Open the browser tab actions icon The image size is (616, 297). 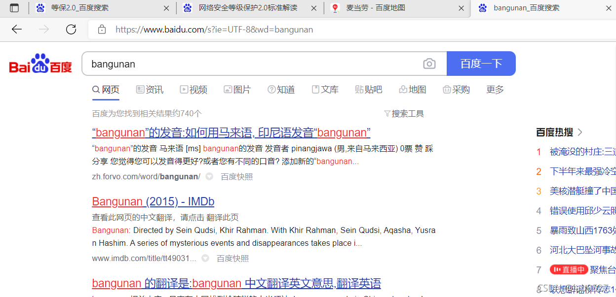click(x=15, y=8)
